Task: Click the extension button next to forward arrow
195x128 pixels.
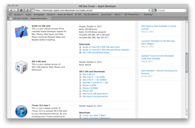Action: (x=21, y=10)
